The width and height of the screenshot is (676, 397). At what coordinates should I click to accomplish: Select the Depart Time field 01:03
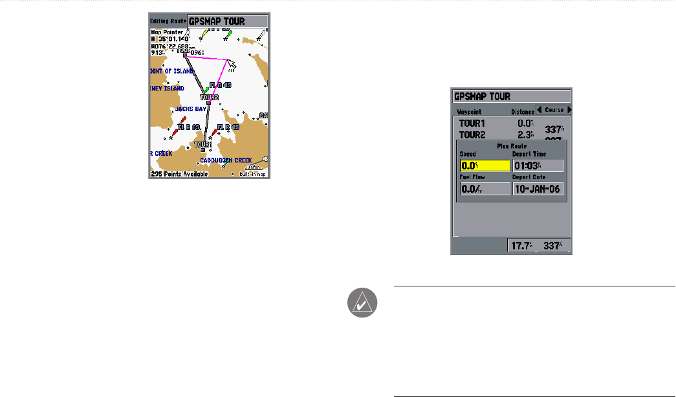click(x=538, y=166)
